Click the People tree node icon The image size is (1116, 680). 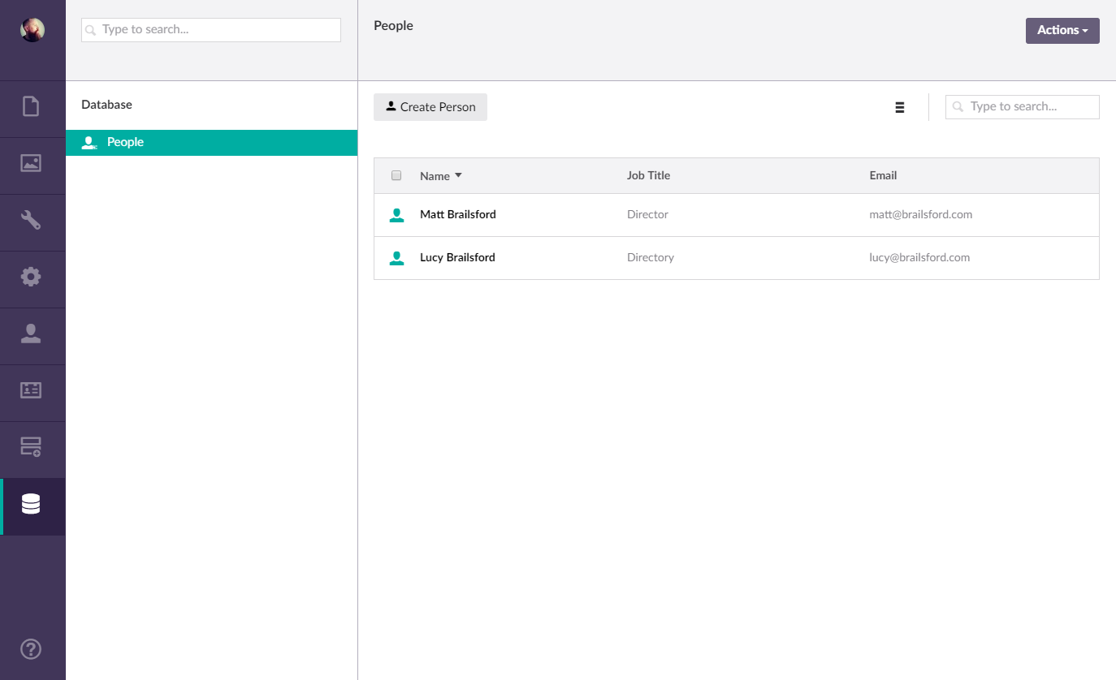[x=90, y=143]
